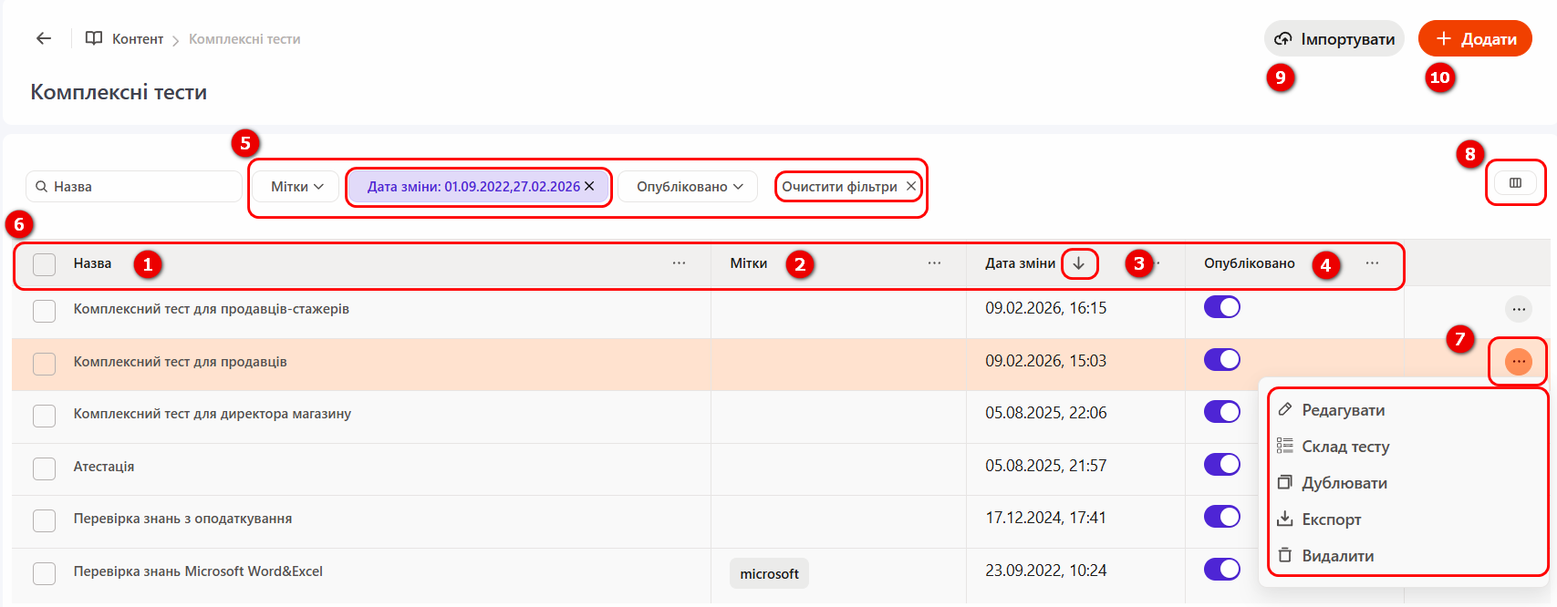Viewport: 1557px width, 607px height.
Task: Click the orange row actions button
Action: pyautogui.click(x=1518, y=362)
